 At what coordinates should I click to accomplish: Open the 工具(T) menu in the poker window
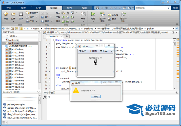coord(93,51)
